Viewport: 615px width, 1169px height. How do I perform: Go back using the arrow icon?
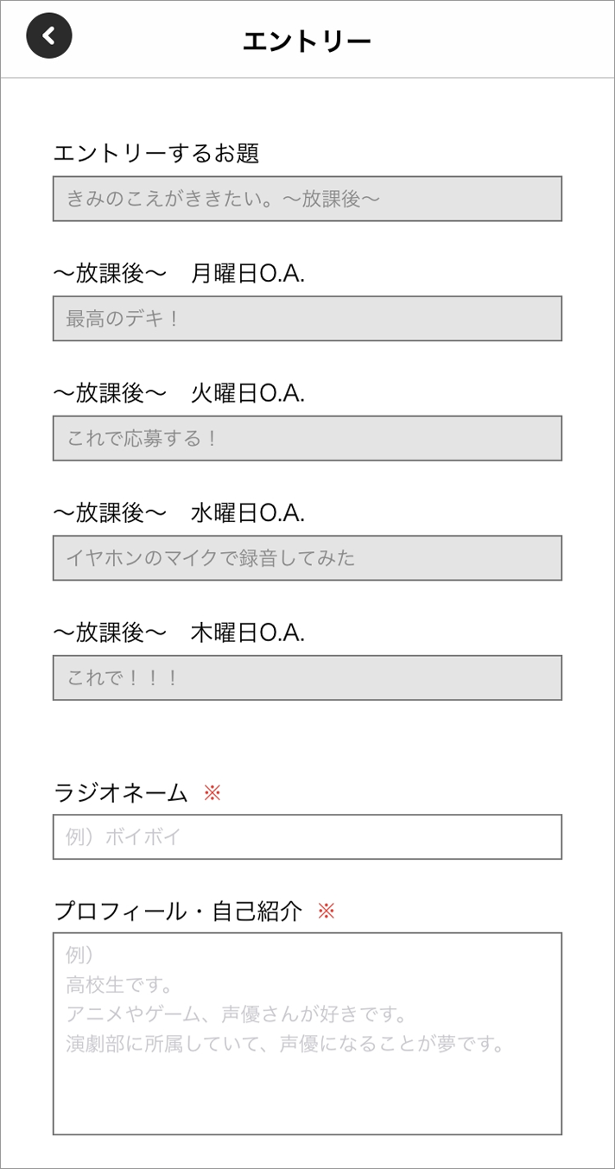pyautogui.click(x=49, y=36)
